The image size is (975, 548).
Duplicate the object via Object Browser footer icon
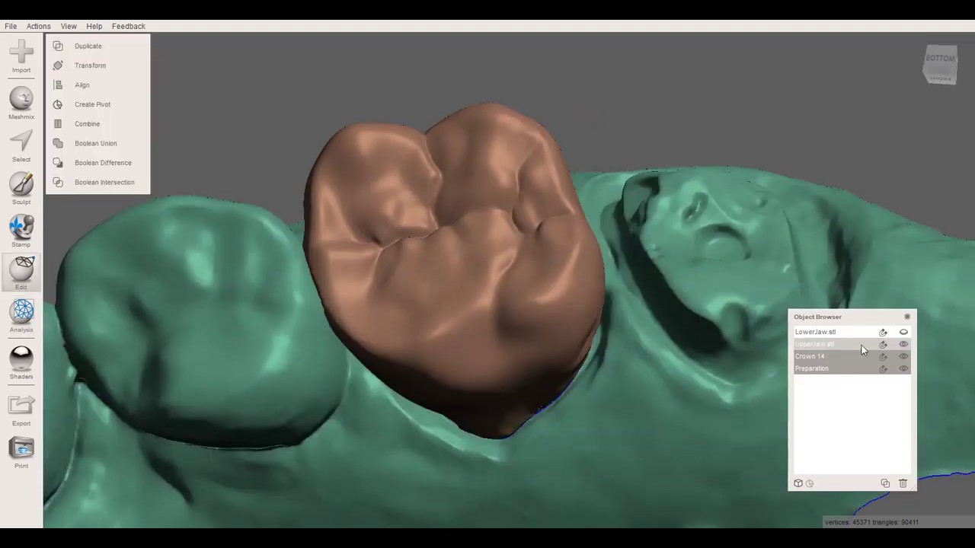tap(885, 483)
